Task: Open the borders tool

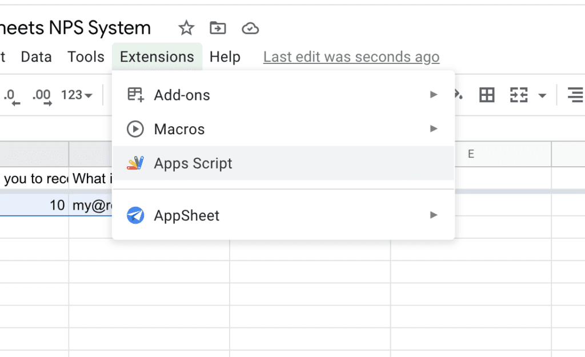Action: pyautogui.click(x=487, y=95)
